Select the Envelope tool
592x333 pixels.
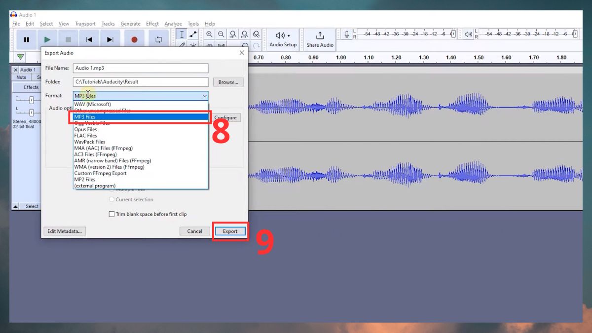tap(193, 35)
